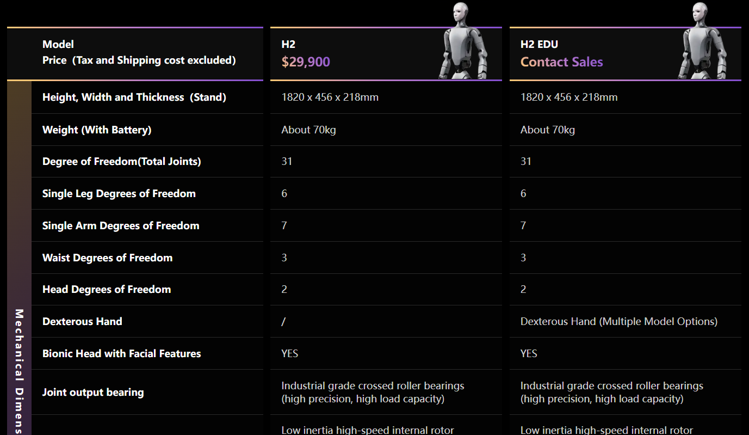The image size is (749, 435).
Task: Click the Height, Width and Thickness row label
Action: pyautogui.click(x=134, y=97)
